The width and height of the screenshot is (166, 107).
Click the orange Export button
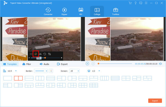pos(155,101)
